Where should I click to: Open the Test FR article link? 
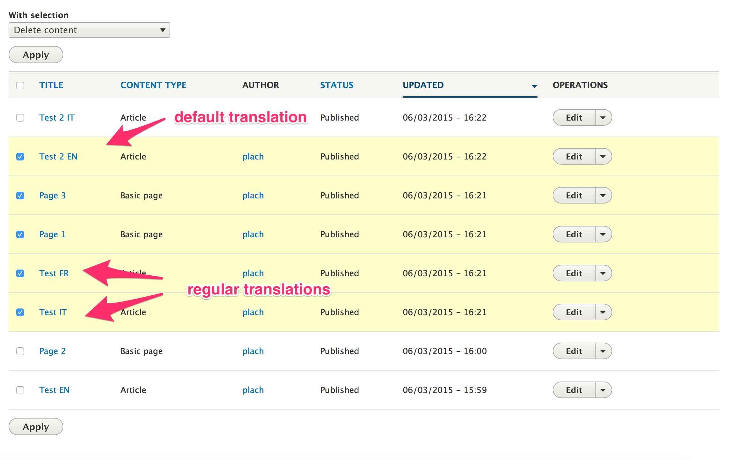pos(54,273)
